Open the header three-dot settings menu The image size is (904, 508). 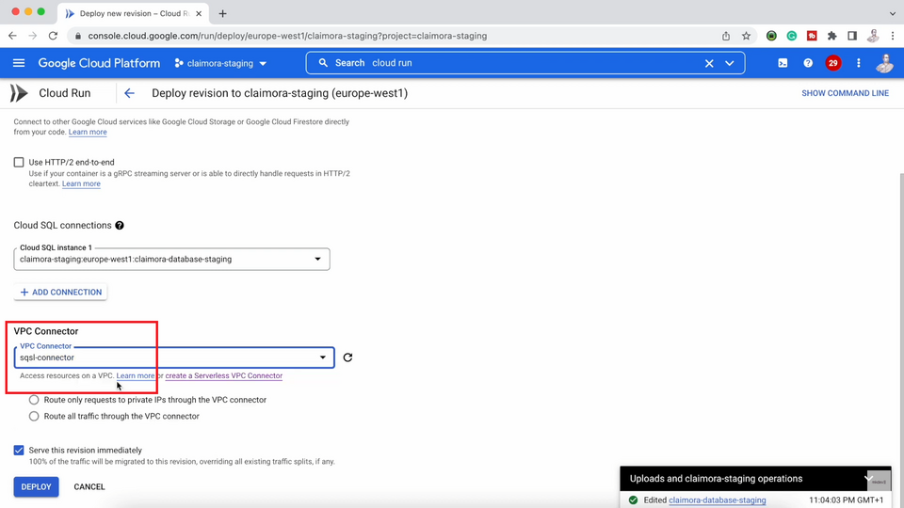coord(859,63)
